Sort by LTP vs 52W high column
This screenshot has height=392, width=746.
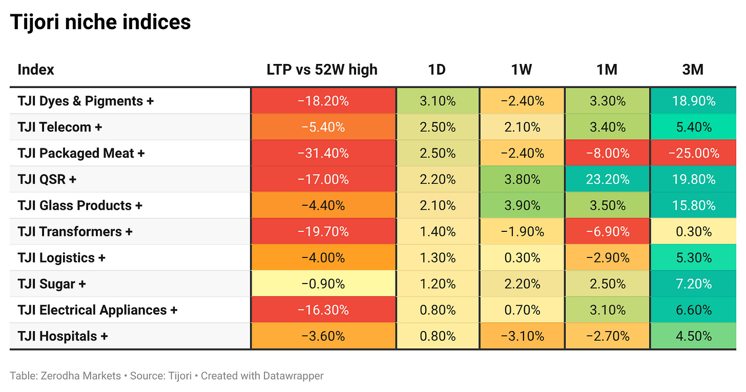coord(322,70)
